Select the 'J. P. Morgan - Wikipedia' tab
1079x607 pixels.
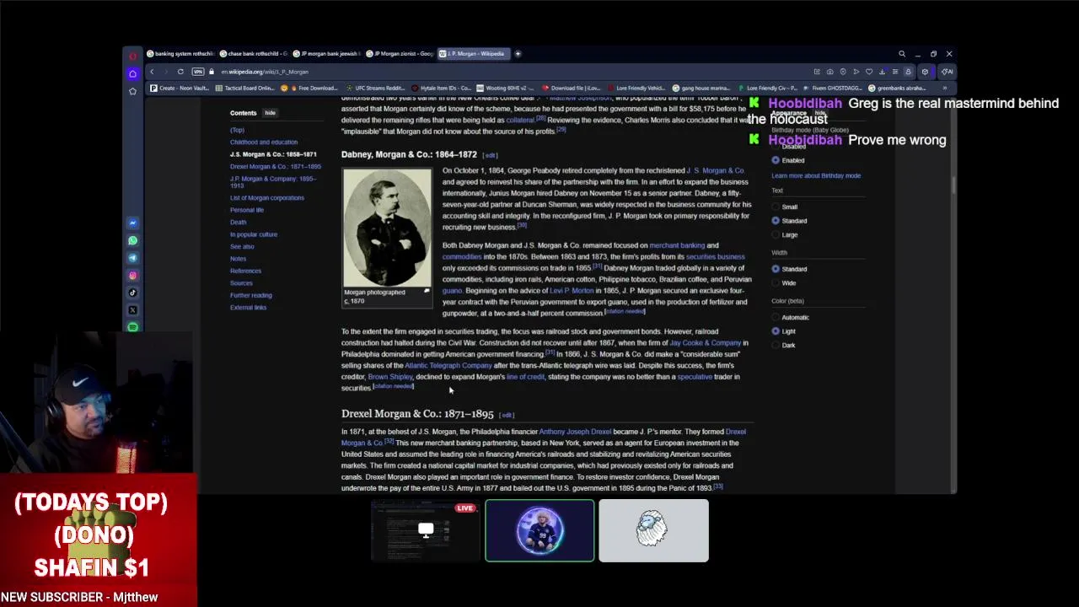472,54
